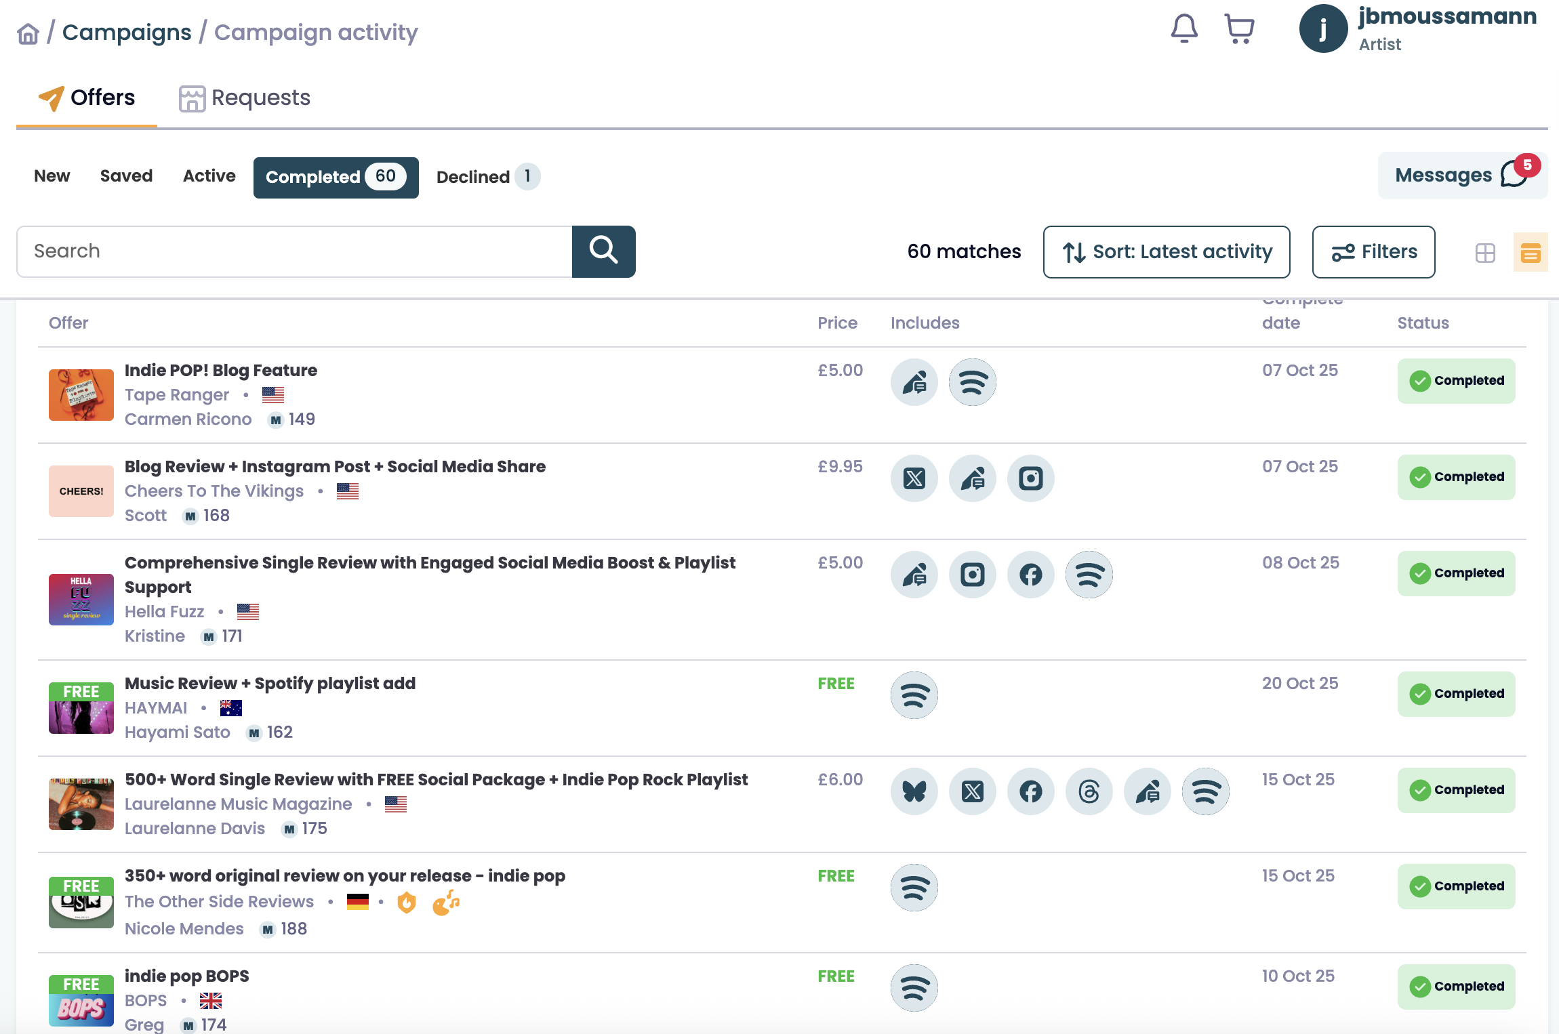Open the HAYMAI offer thumbnail
Viewport: 1559px width, 1034px height.
pos(81,708)
